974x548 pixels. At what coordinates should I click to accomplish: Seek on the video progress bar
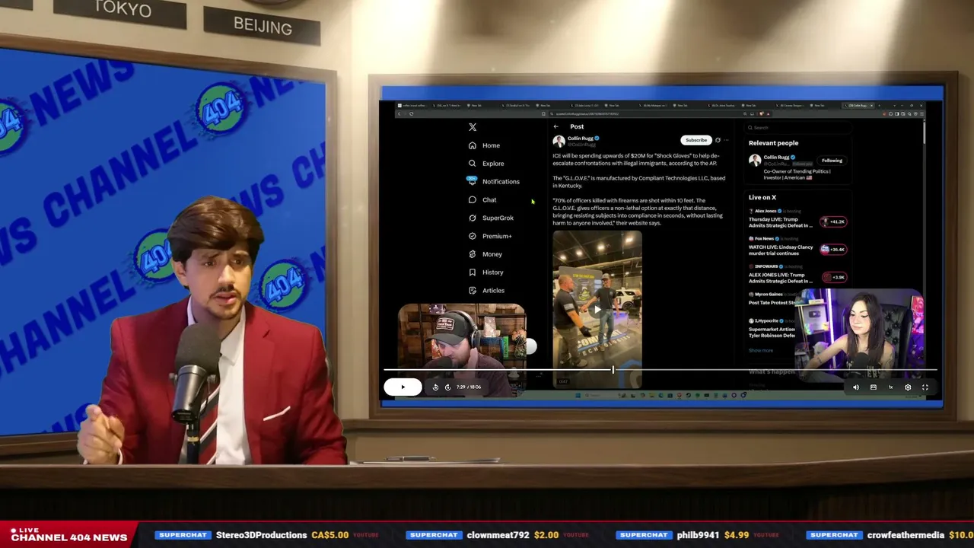tap(660, 371)
